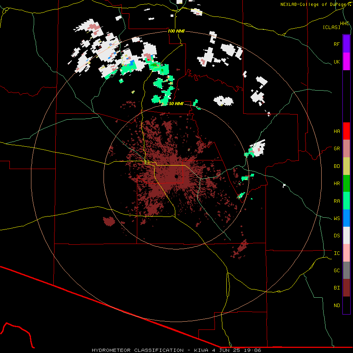Select the WS blue legend swatch

pos(346,218)
